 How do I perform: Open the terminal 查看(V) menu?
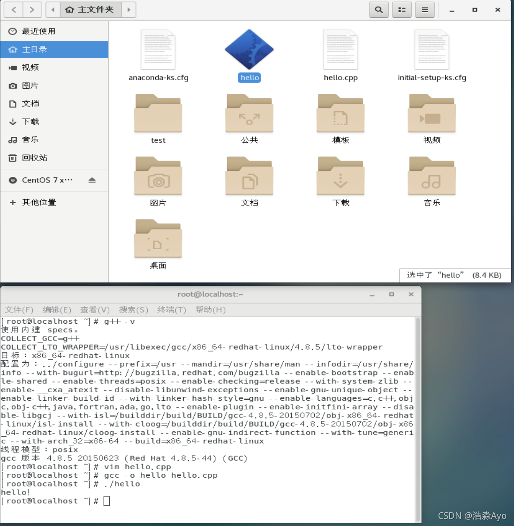(95, 310)
